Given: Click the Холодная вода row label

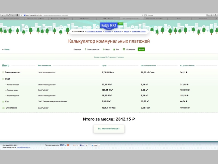Looking at the screenshot, I should pyautogui.click(x=12, y=85).
